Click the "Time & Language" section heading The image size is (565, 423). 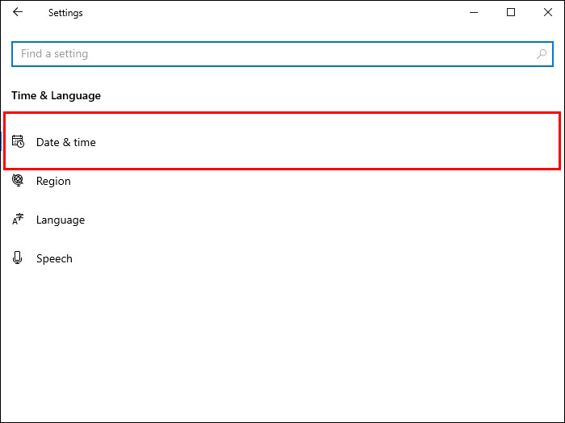tap(56, 95)
